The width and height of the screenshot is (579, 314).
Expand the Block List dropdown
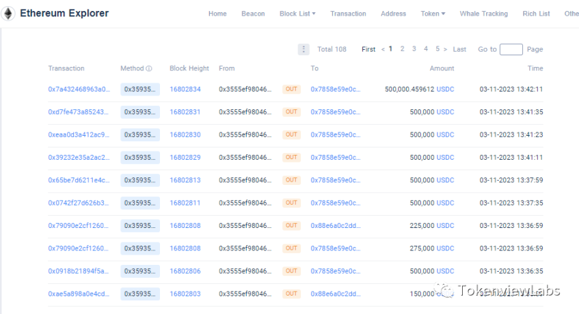pos(297,14)
